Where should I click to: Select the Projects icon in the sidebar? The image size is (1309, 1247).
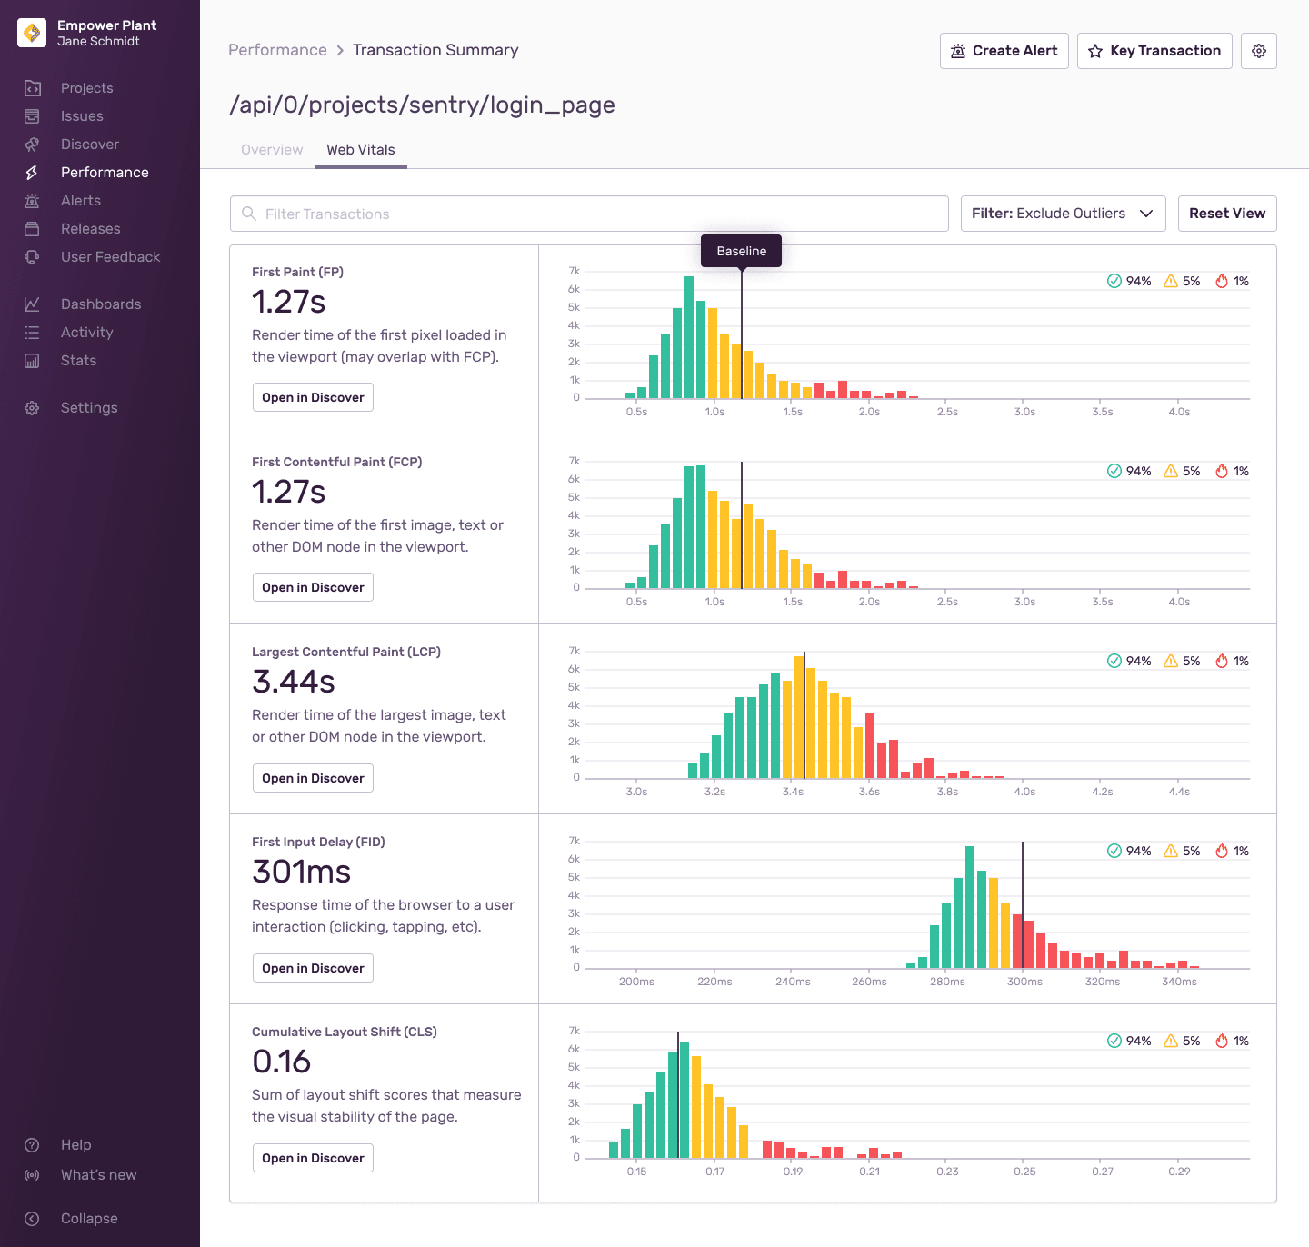click(32, 87)
